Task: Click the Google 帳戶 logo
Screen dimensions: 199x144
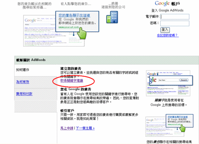Action: click(x=167, y=4)
